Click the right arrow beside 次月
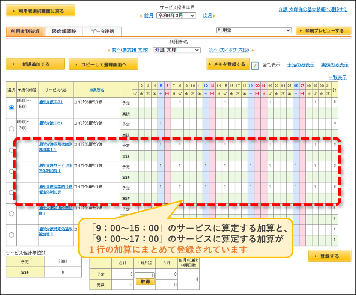Image resolution: width=356 pixels, height=295 pixels. (214, 16)
